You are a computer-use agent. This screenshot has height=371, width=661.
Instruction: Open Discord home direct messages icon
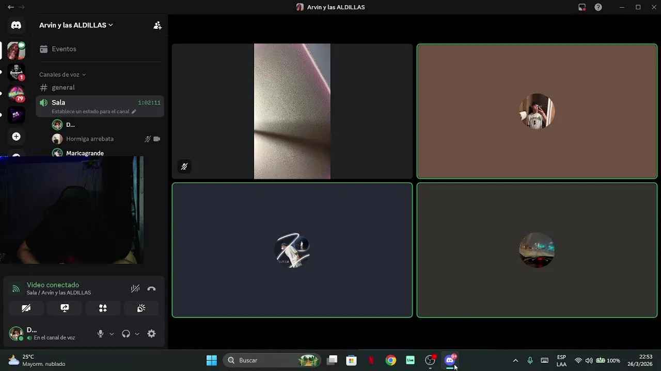(x=16, y=25)
